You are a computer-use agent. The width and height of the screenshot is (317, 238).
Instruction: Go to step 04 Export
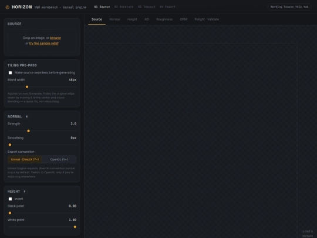(x=167, y=7)
